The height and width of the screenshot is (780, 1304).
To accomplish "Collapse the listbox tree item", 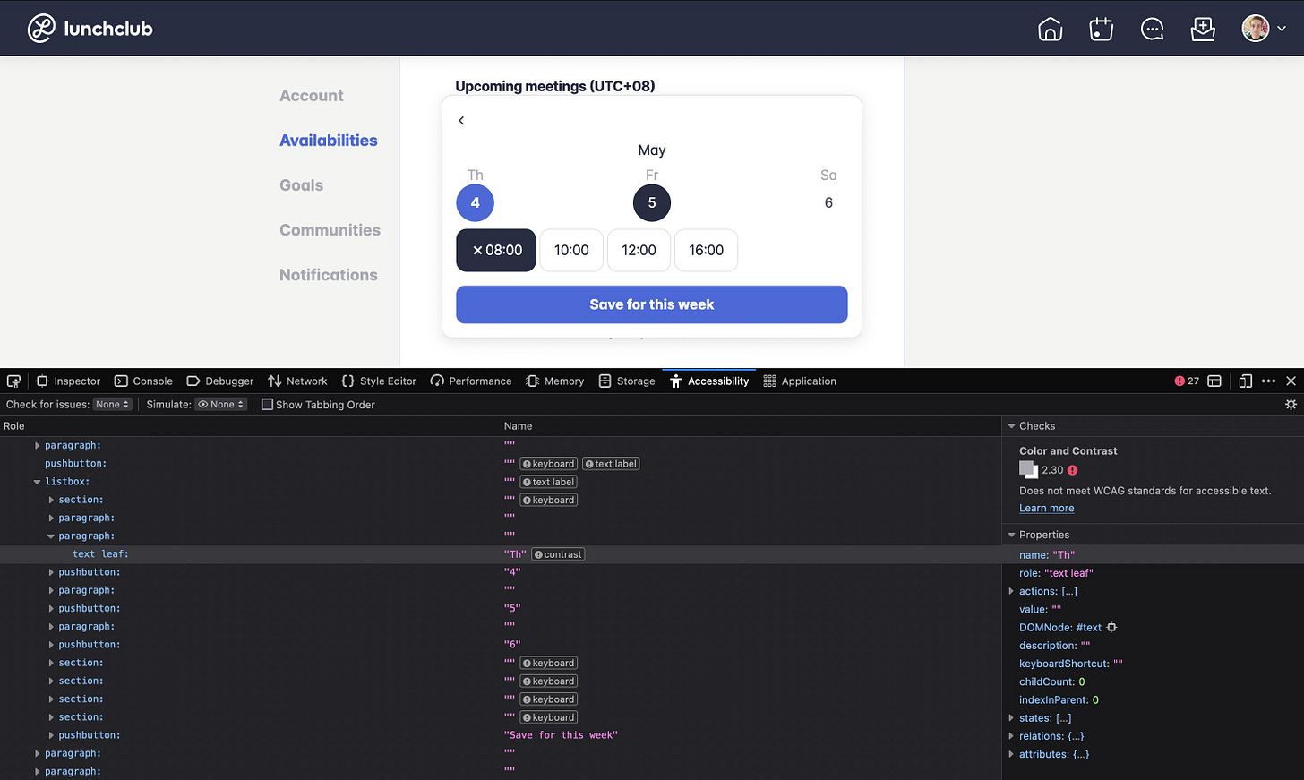I will [37, 481].
